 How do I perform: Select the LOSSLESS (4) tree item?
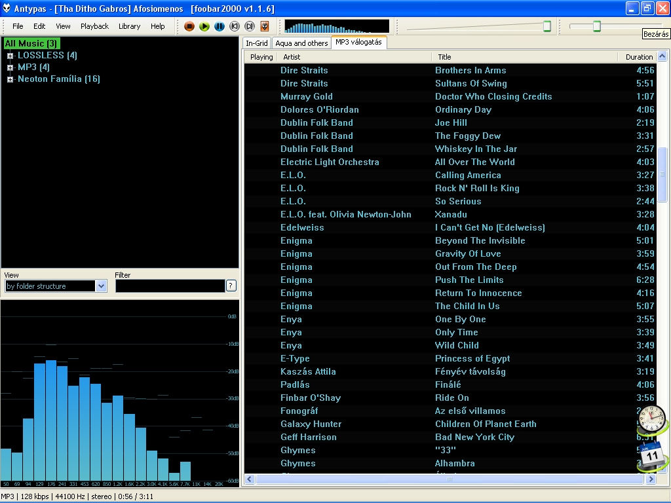[47, 55]
